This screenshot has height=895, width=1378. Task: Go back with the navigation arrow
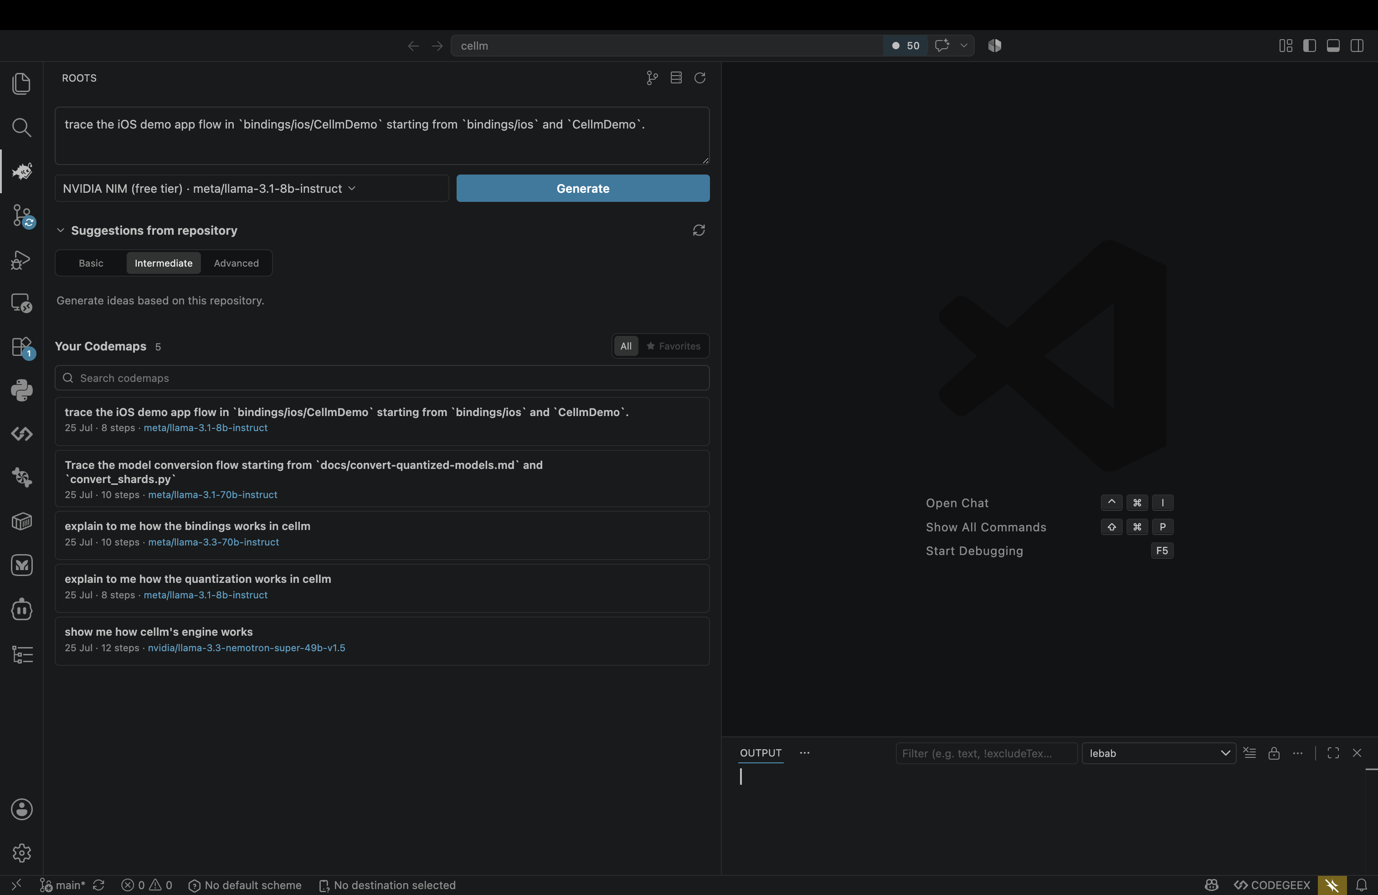413,46
